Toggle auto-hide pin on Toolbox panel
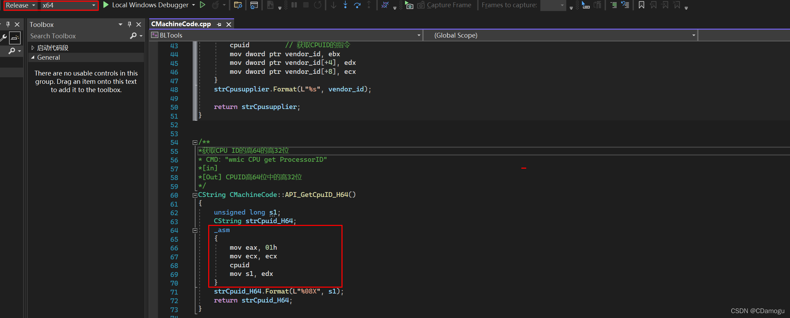The width and height of the screenshot is (790, 318). coord(129,24)
